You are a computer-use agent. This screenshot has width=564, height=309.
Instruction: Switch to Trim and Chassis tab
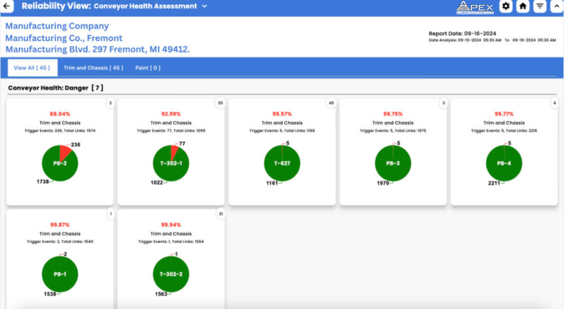[x=93, y=68]
